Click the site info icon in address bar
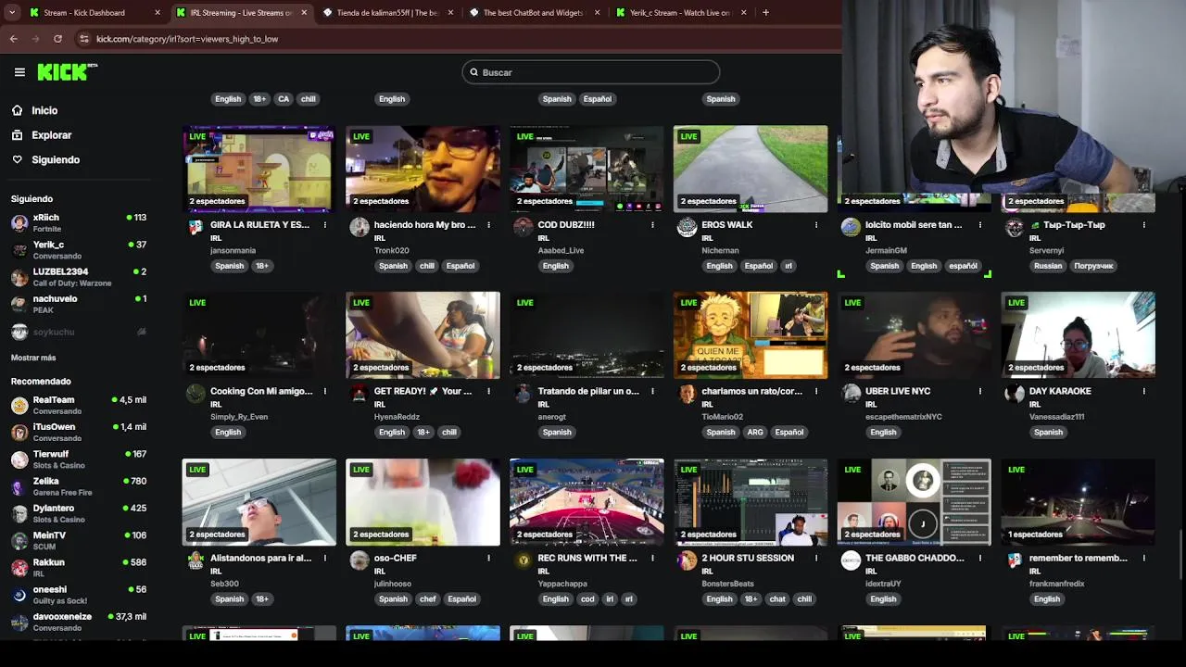The width and height of the screenshot is (1186, 667). (84, 39)
